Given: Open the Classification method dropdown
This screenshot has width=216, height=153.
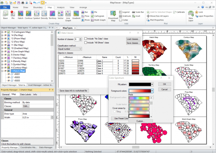Looking at the screenshot, I should coord(70,49).
